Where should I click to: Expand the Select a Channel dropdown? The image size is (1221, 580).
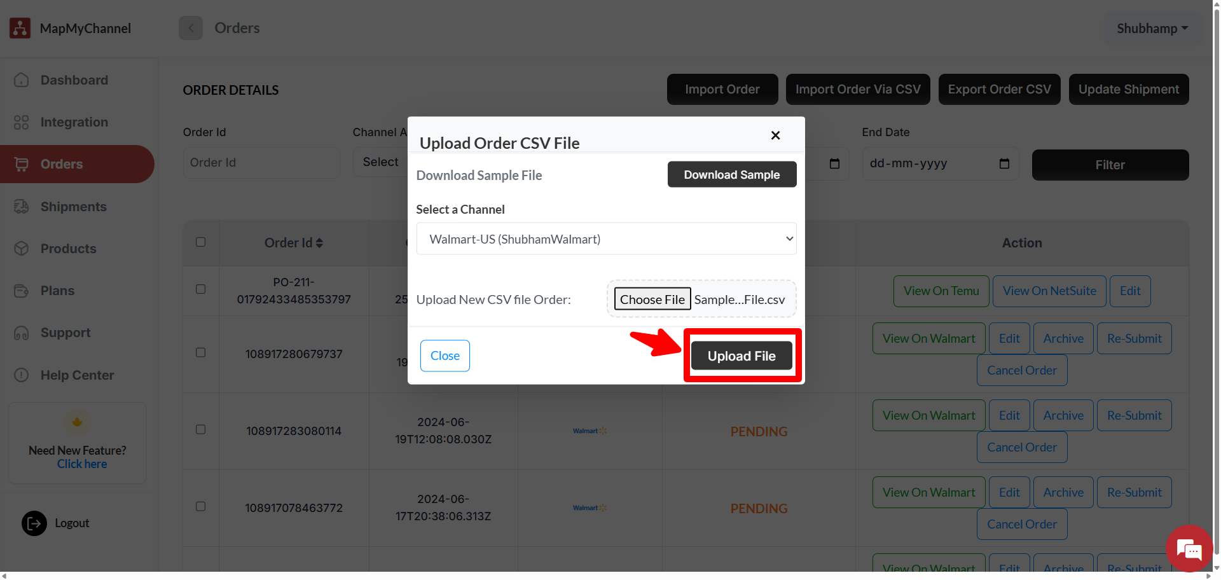[x=606, y=239]
